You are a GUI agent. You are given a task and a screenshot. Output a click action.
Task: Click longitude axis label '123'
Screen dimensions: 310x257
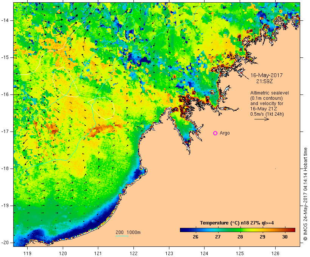click(x=169, y=254)
